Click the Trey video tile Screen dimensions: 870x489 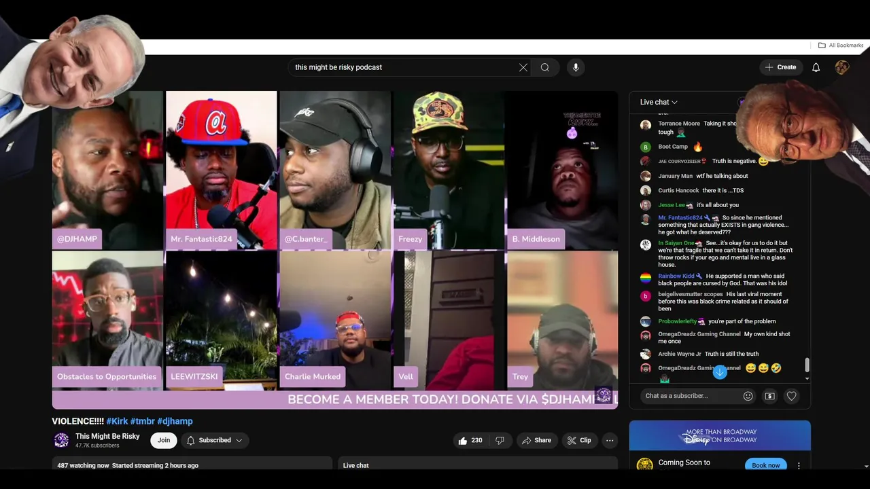click(563, 321)
